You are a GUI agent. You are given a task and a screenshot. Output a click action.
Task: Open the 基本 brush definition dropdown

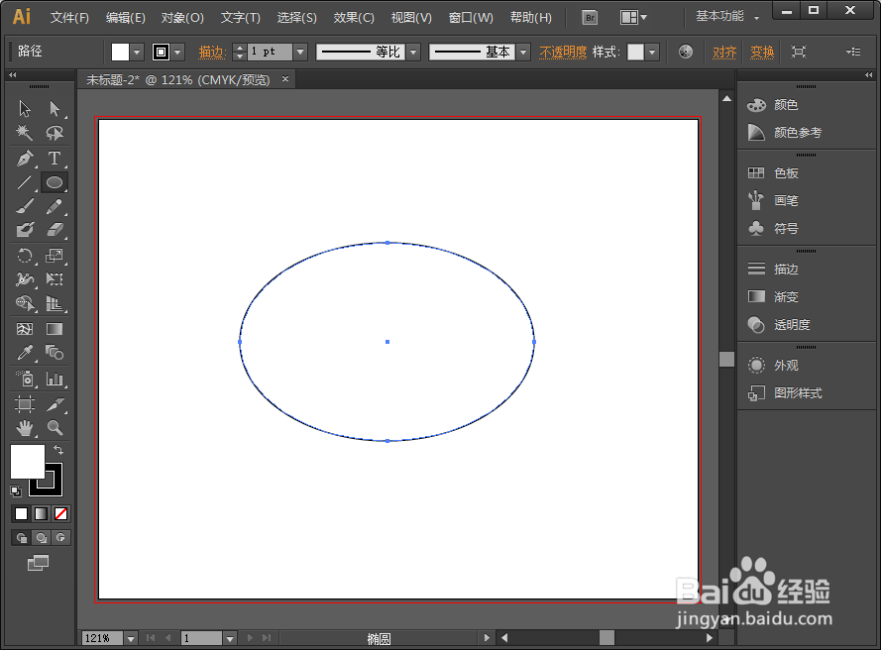pyautogui.click(x=523, y=53)
